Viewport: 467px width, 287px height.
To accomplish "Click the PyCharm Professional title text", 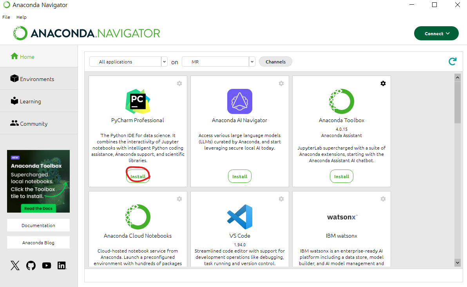I will point(138,120).
